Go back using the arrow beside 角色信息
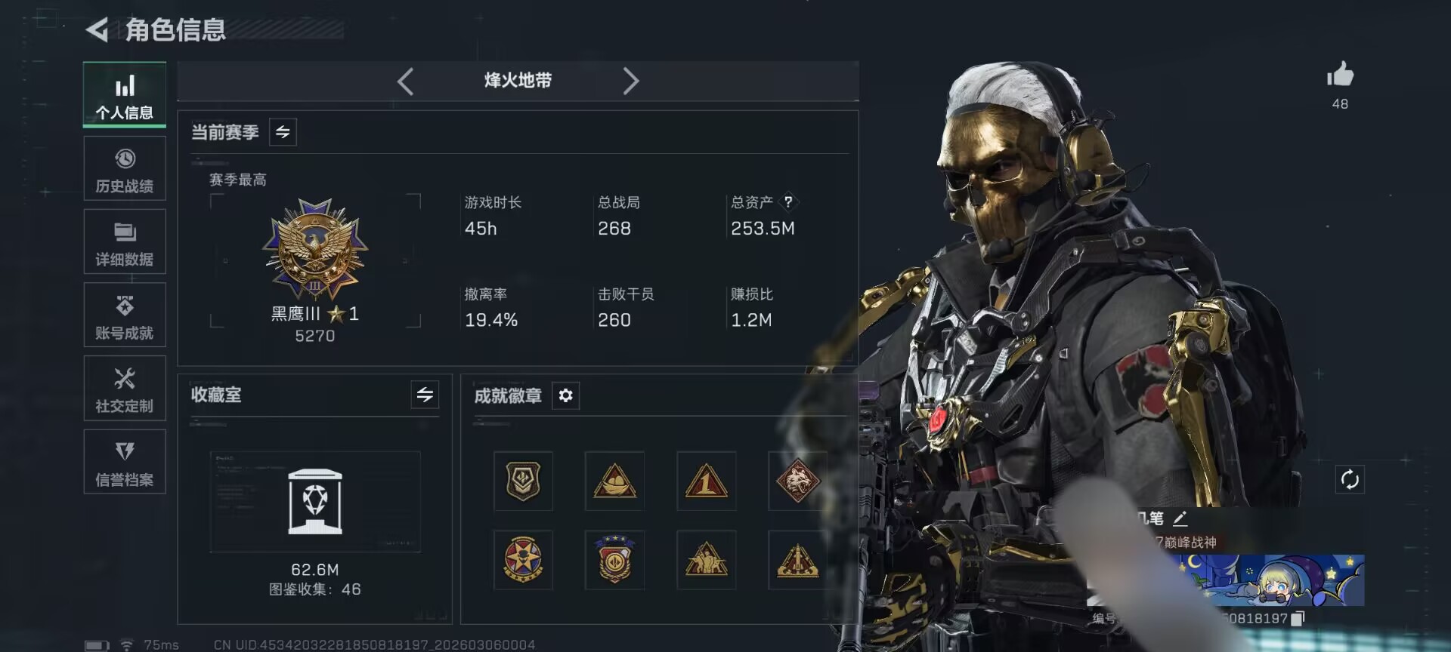Viewport: 1451px width, 652px height. pyautogui.click(x=97, y=29)
